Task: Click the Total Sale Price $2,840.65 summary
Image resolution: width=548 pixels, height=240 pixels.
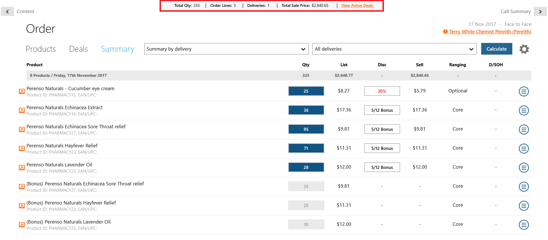Action: coord(305,5)
